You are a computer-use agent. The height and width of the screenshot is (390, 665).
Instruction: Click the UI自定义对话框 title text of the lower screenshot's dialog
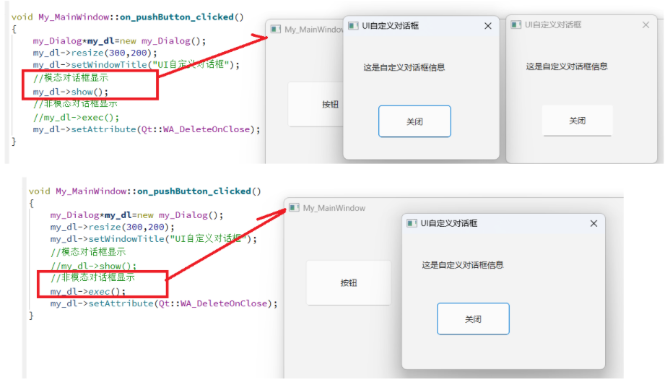[448, 223]
